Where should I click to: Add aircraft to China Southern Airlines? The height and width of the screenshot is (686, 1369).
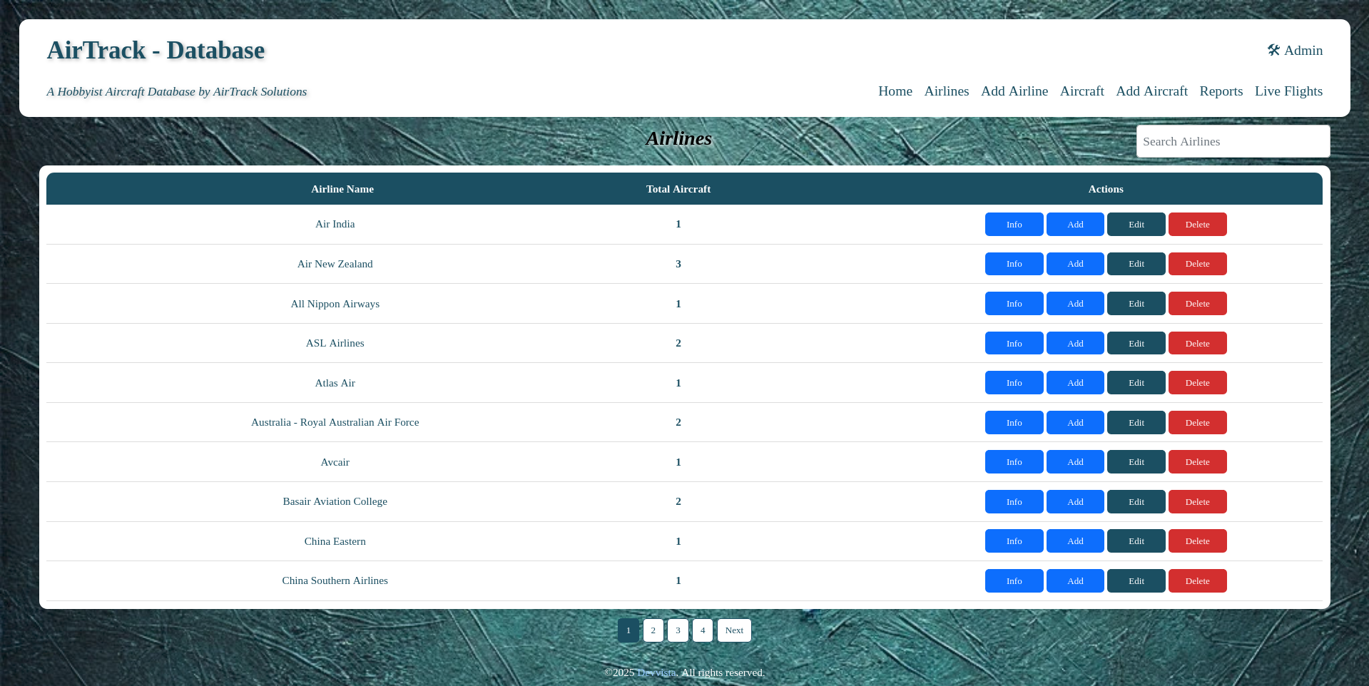coord(1075,580)
